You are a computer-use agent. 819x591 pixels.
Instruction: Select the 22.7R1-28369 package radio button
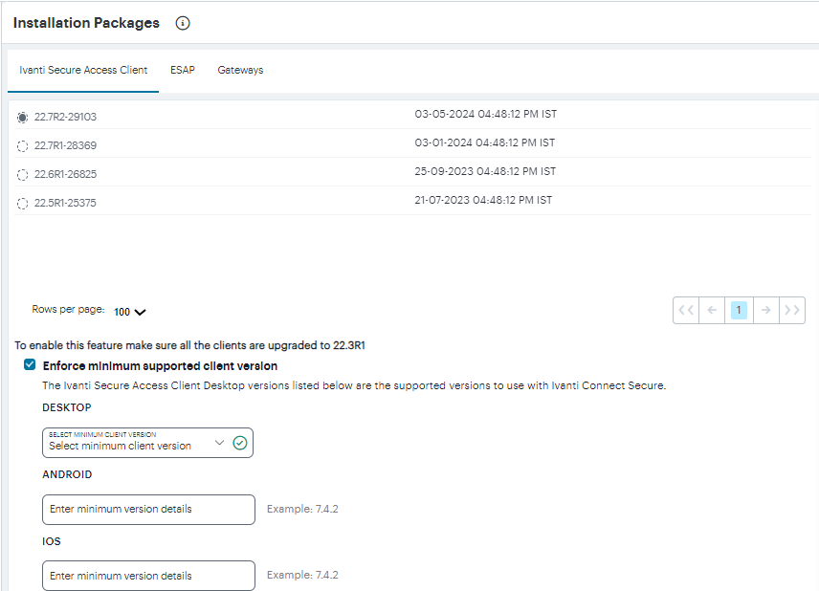pos(22,146)
